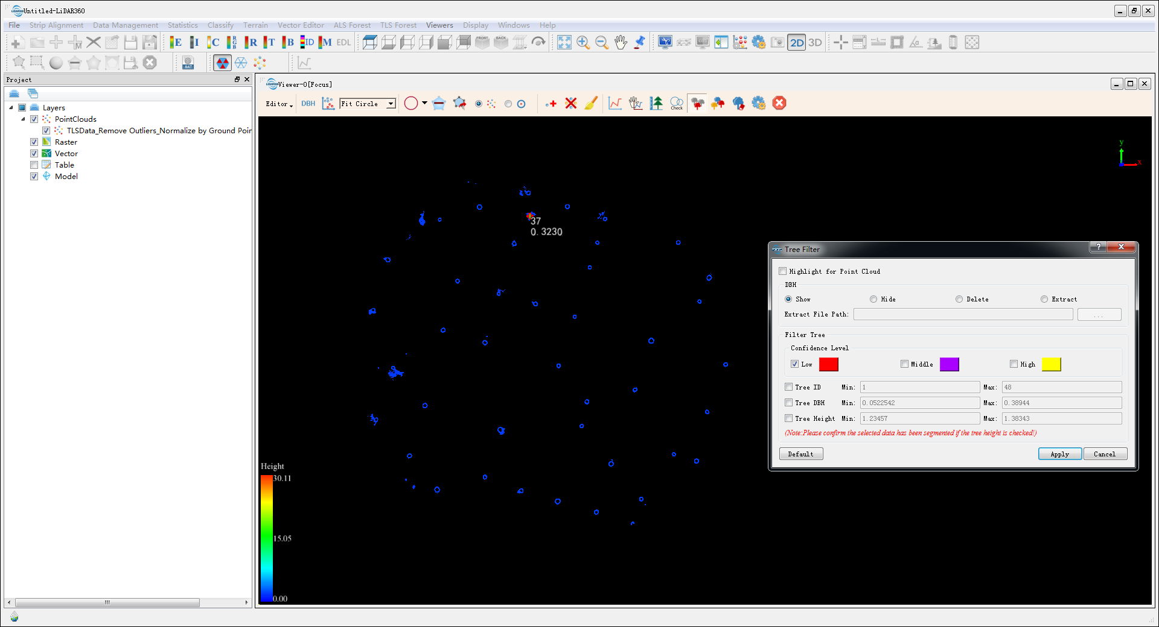This screenshot has height=627, width=1159.
Task: Click the yellow High confidence color swatch
Action: 1051,364
